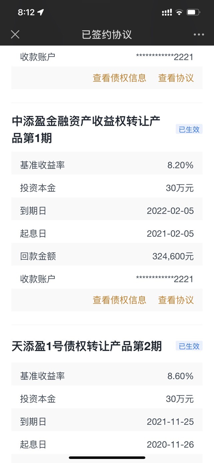Open the three-dot more options menu
Image resolution: width=214 pixels, height=463 pixels.
(x=199, y=35)
